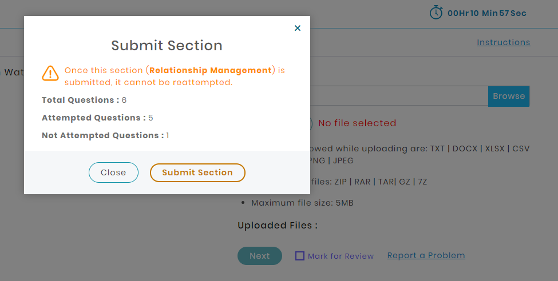Click the 'Submit Section' dialog heading

(167, 46)
